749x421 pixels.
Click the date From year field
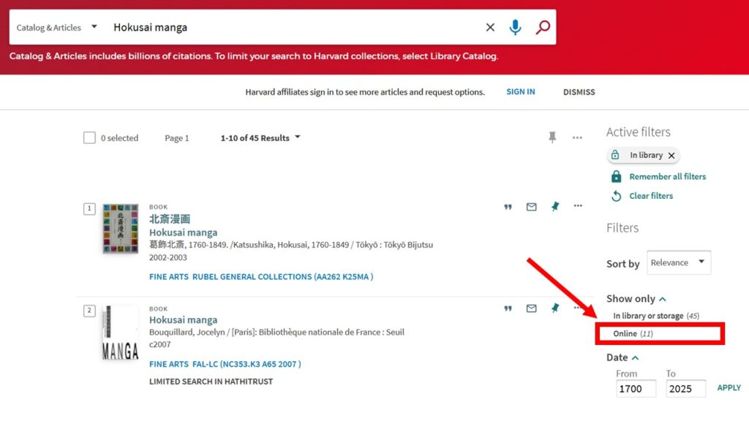[x=636, y=389]
